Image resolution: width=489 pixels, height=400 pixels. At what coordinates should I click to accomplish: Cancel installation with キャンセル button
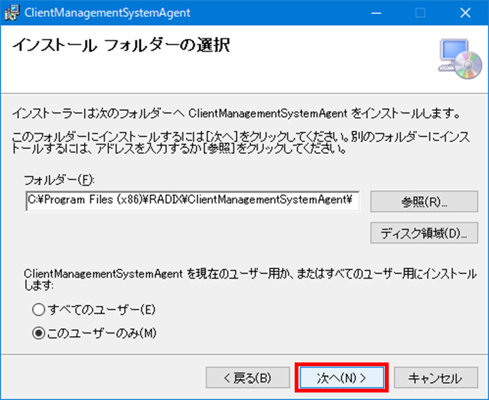pyautogui.click(x=436, y=377)
